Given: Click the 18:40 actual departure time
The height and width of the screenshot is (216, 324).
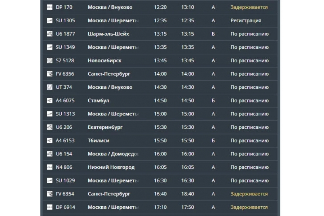Looking at the screenshot, I should pyautogui.click(x=188, y=194).
